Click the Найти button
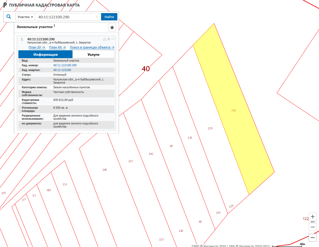319x247 pixels. click(x=109, y=17)
